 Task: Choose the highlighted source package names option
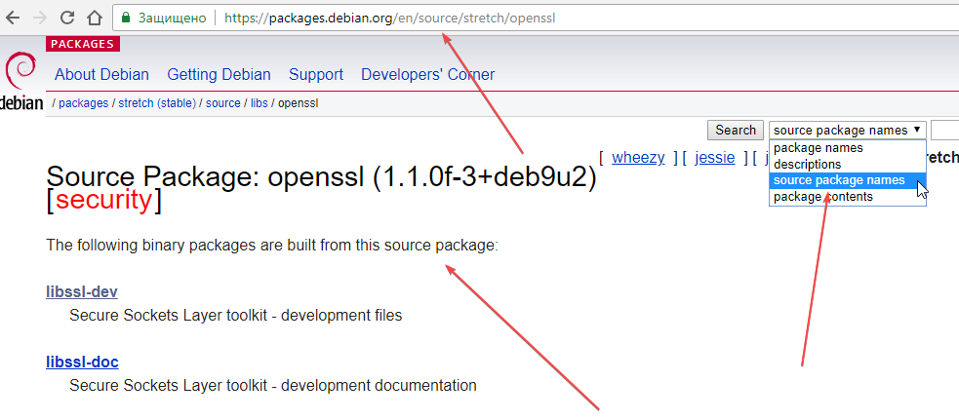(x=848, y=180)
